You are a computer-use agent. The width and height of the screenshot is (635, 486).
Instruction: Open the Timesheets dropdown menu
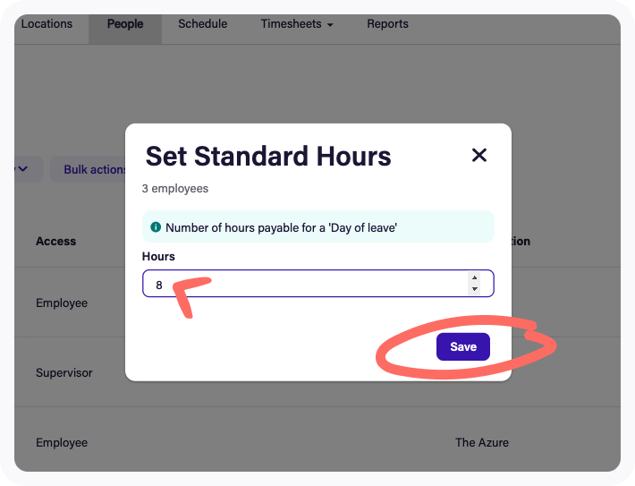296,24
